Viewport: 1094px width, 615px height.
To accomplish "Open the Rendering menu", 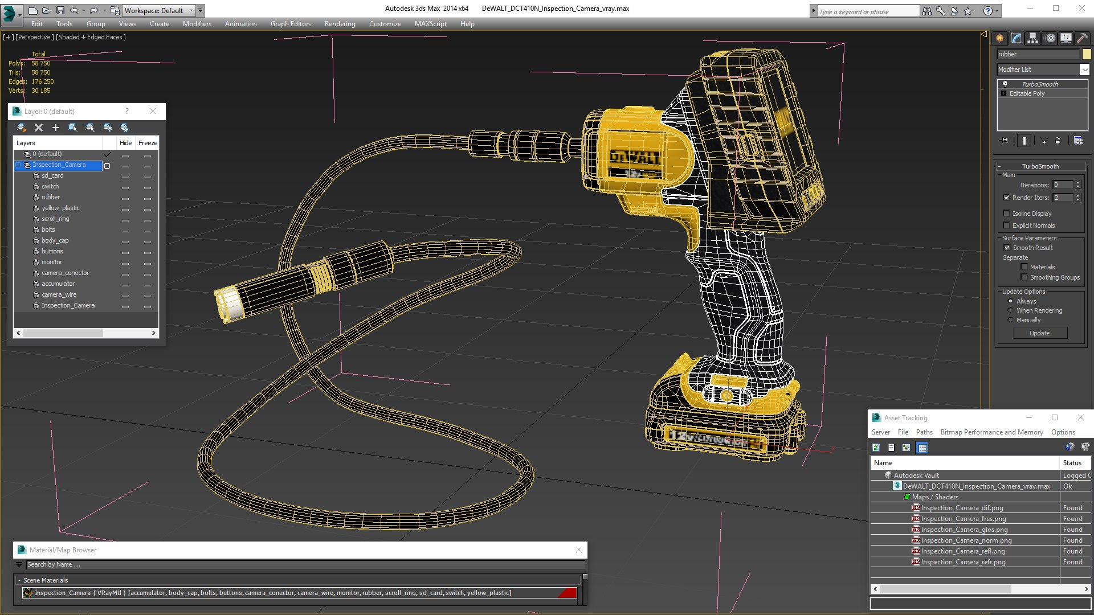I will click(340, 24).
